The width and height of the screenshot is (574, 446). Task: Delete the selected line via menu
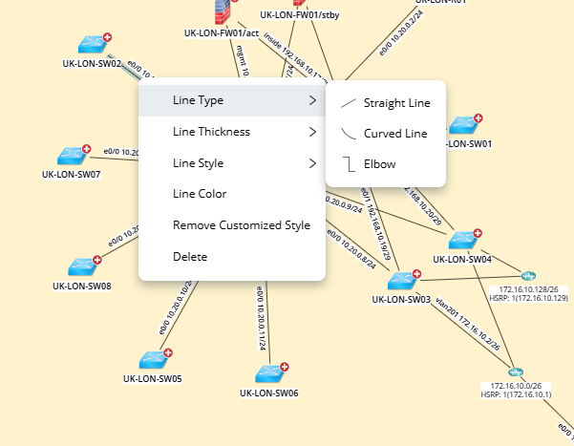click(190, 256)
